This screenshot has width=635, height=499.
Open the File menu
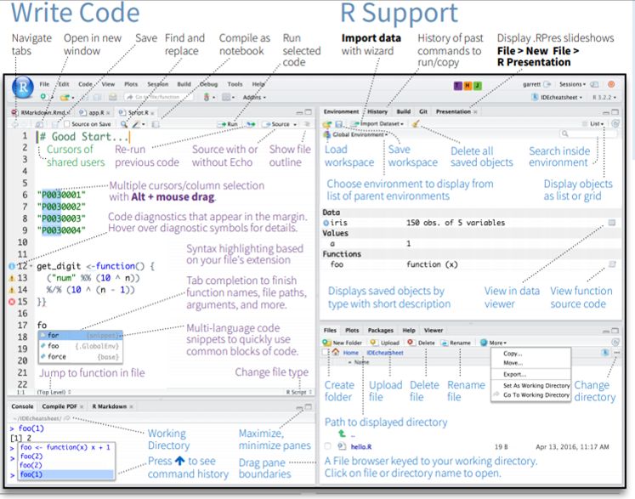click(44, 84)
